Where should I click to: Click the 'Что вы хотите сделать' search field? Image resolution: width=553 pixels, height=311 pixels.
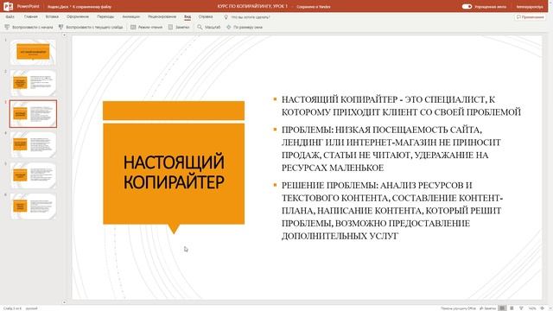(251, 17)
